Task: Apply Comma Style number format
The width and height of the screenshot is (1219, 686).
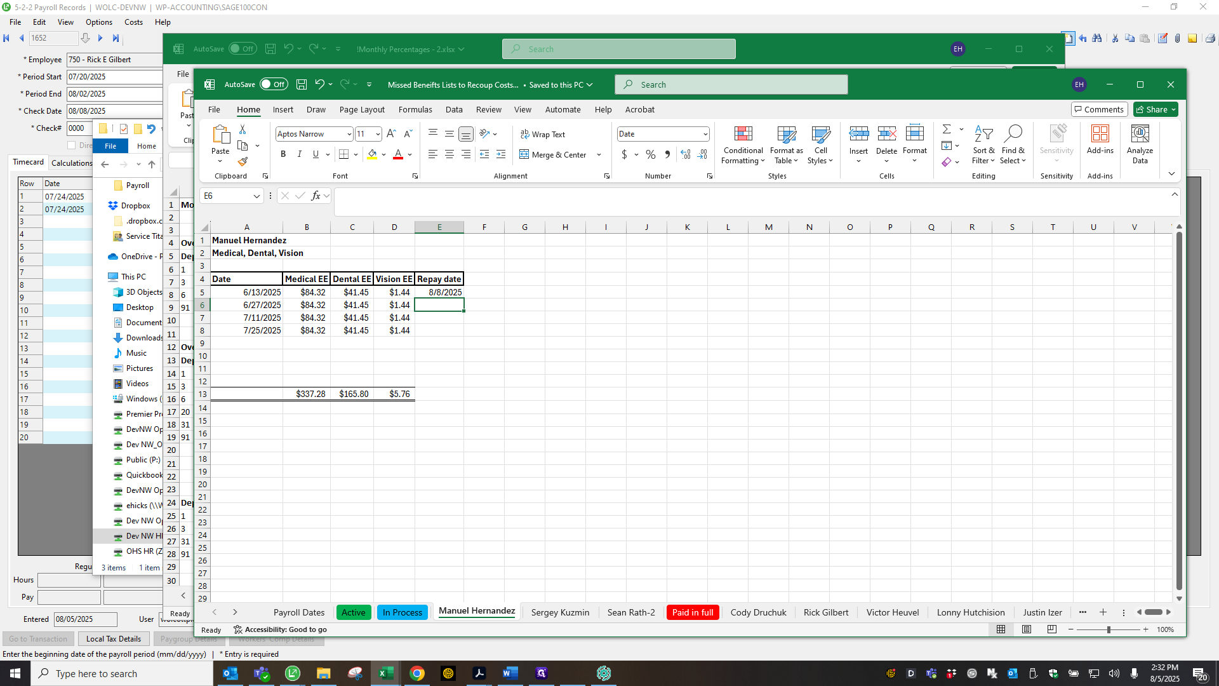Action: [667, 154]
